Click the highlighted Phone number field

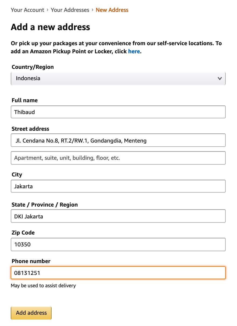point(118,273)
